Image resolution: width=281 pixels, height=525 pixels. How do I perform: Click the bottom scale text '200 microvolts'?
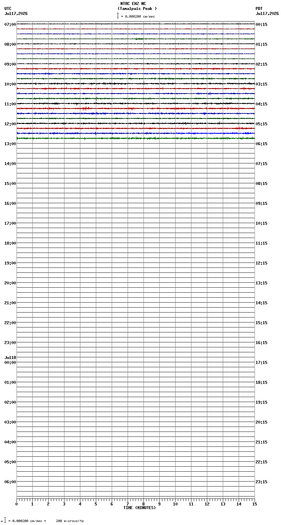click(70, 521)
